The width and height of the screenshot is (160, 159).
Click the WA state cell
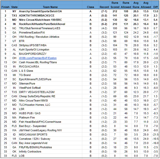(x=14, y=130)
